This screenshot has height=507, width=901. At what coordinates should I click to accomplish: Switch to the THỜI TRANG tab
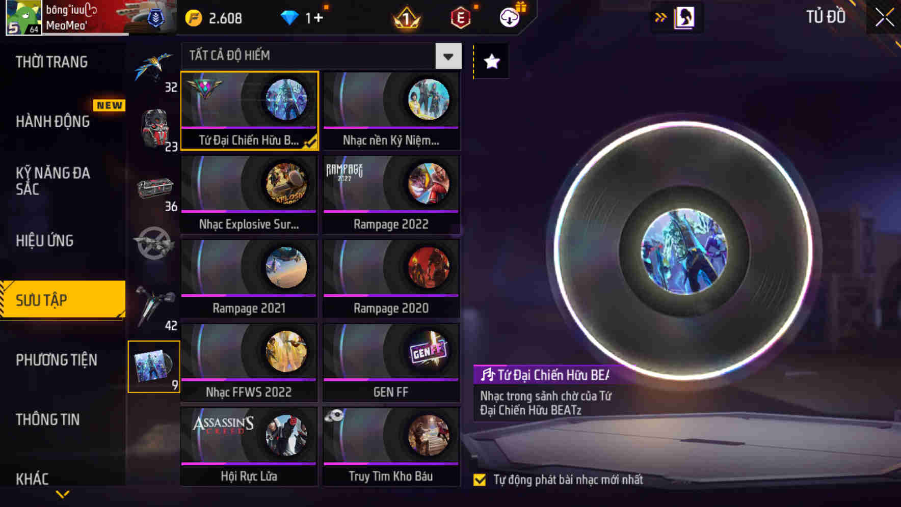tap(51, 62)
